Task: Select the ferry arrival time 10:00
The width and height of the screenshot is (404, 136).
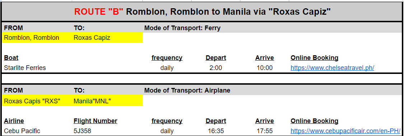Action: [264, 68]
